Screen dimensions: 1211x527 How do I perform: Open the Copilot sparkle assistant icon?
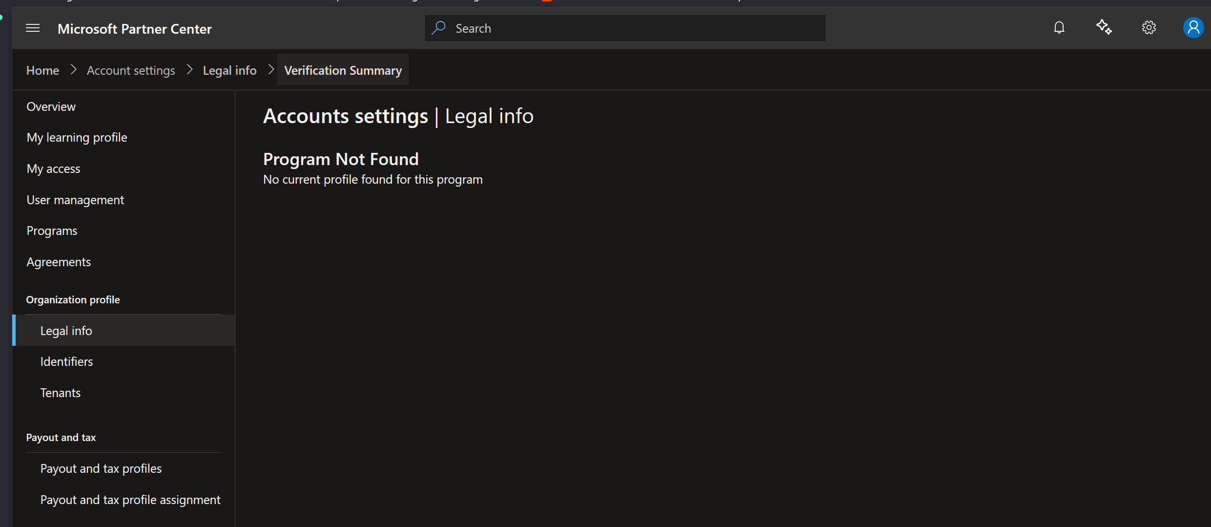1104,27
